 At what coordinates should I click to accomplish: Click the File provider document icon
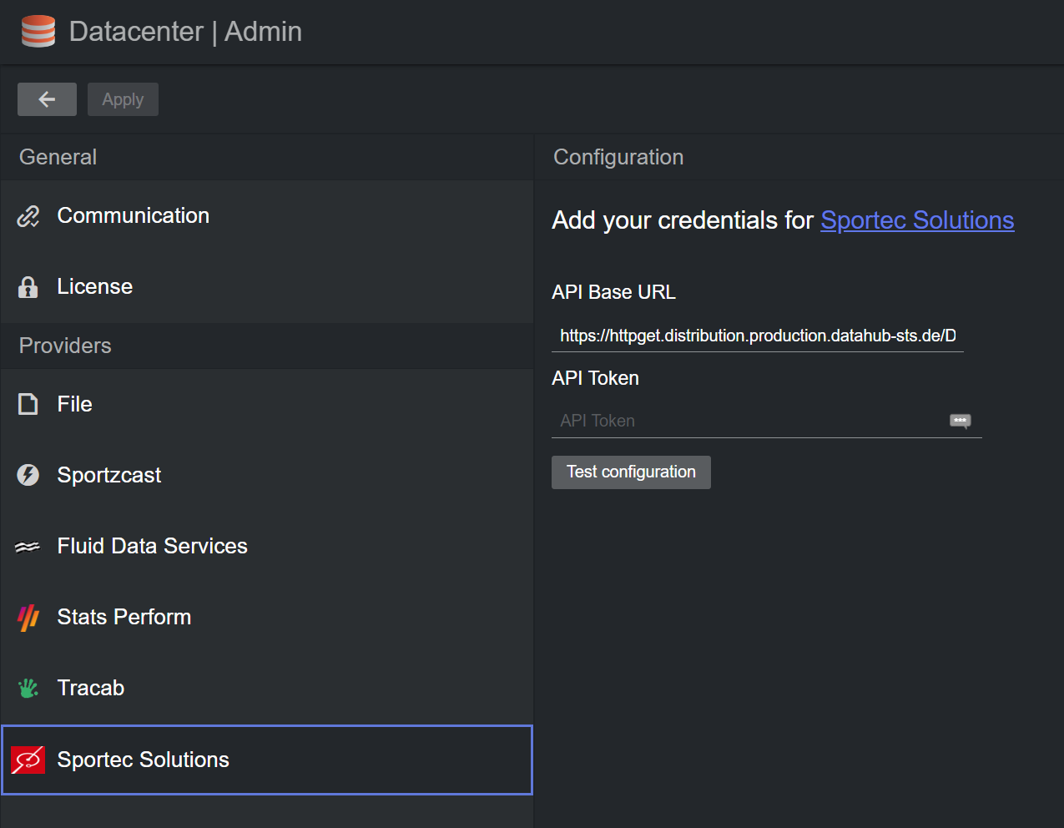pos(28,405)
